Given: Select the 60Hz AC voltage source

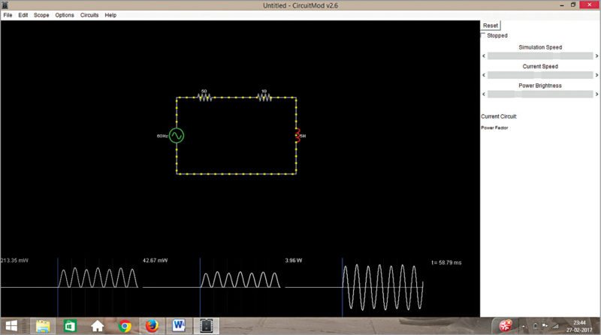Looking at the screenshot, I should (177, 136).
